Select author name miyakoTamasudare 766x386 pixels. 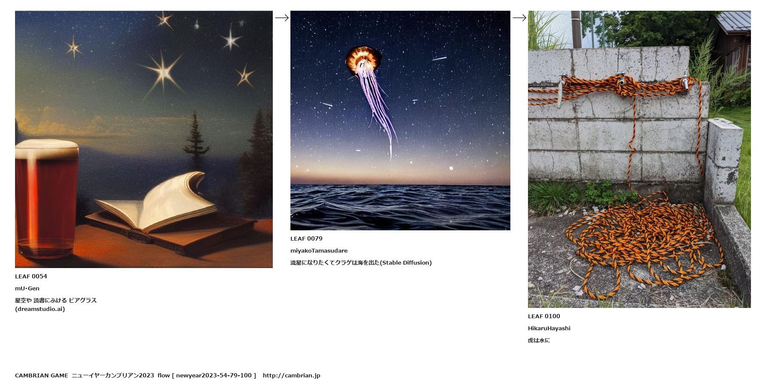point(319,250)
